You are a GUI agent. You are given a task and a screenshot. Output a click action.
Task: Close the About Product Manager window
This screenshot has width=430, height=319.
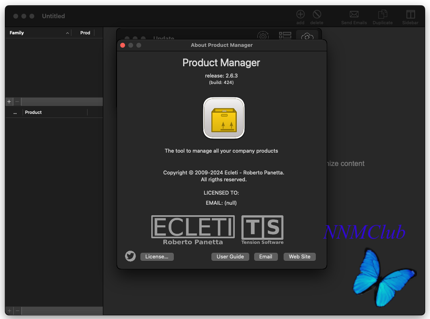click(x=123, y=45)
